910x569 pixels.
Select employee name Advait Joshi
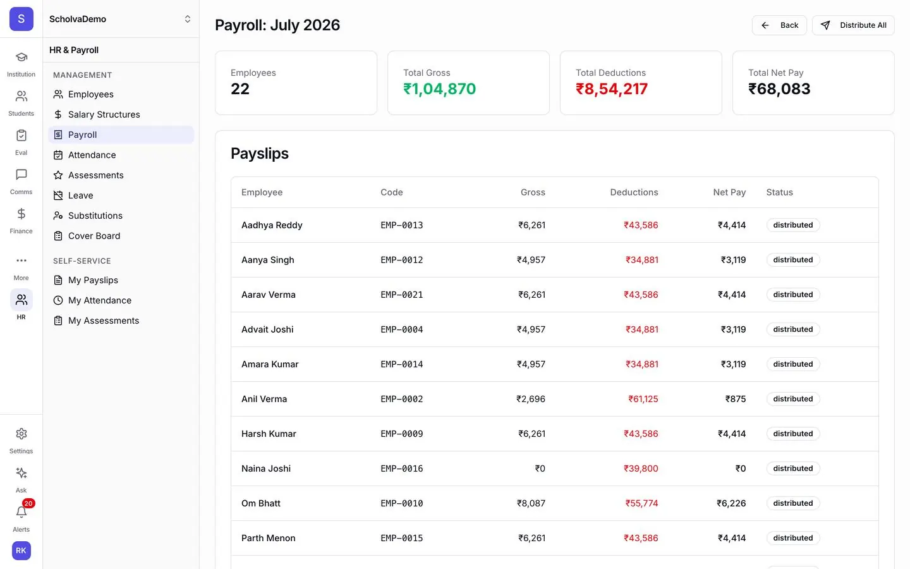click(267, 329)
